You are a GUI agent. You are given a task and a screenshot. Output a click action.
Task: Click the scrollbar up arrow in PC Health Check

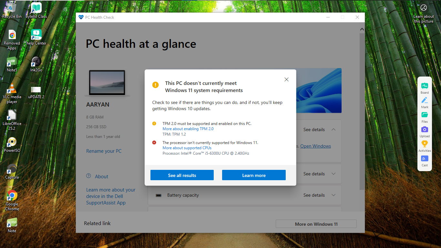pyautogui.click(x=362, y=30)
